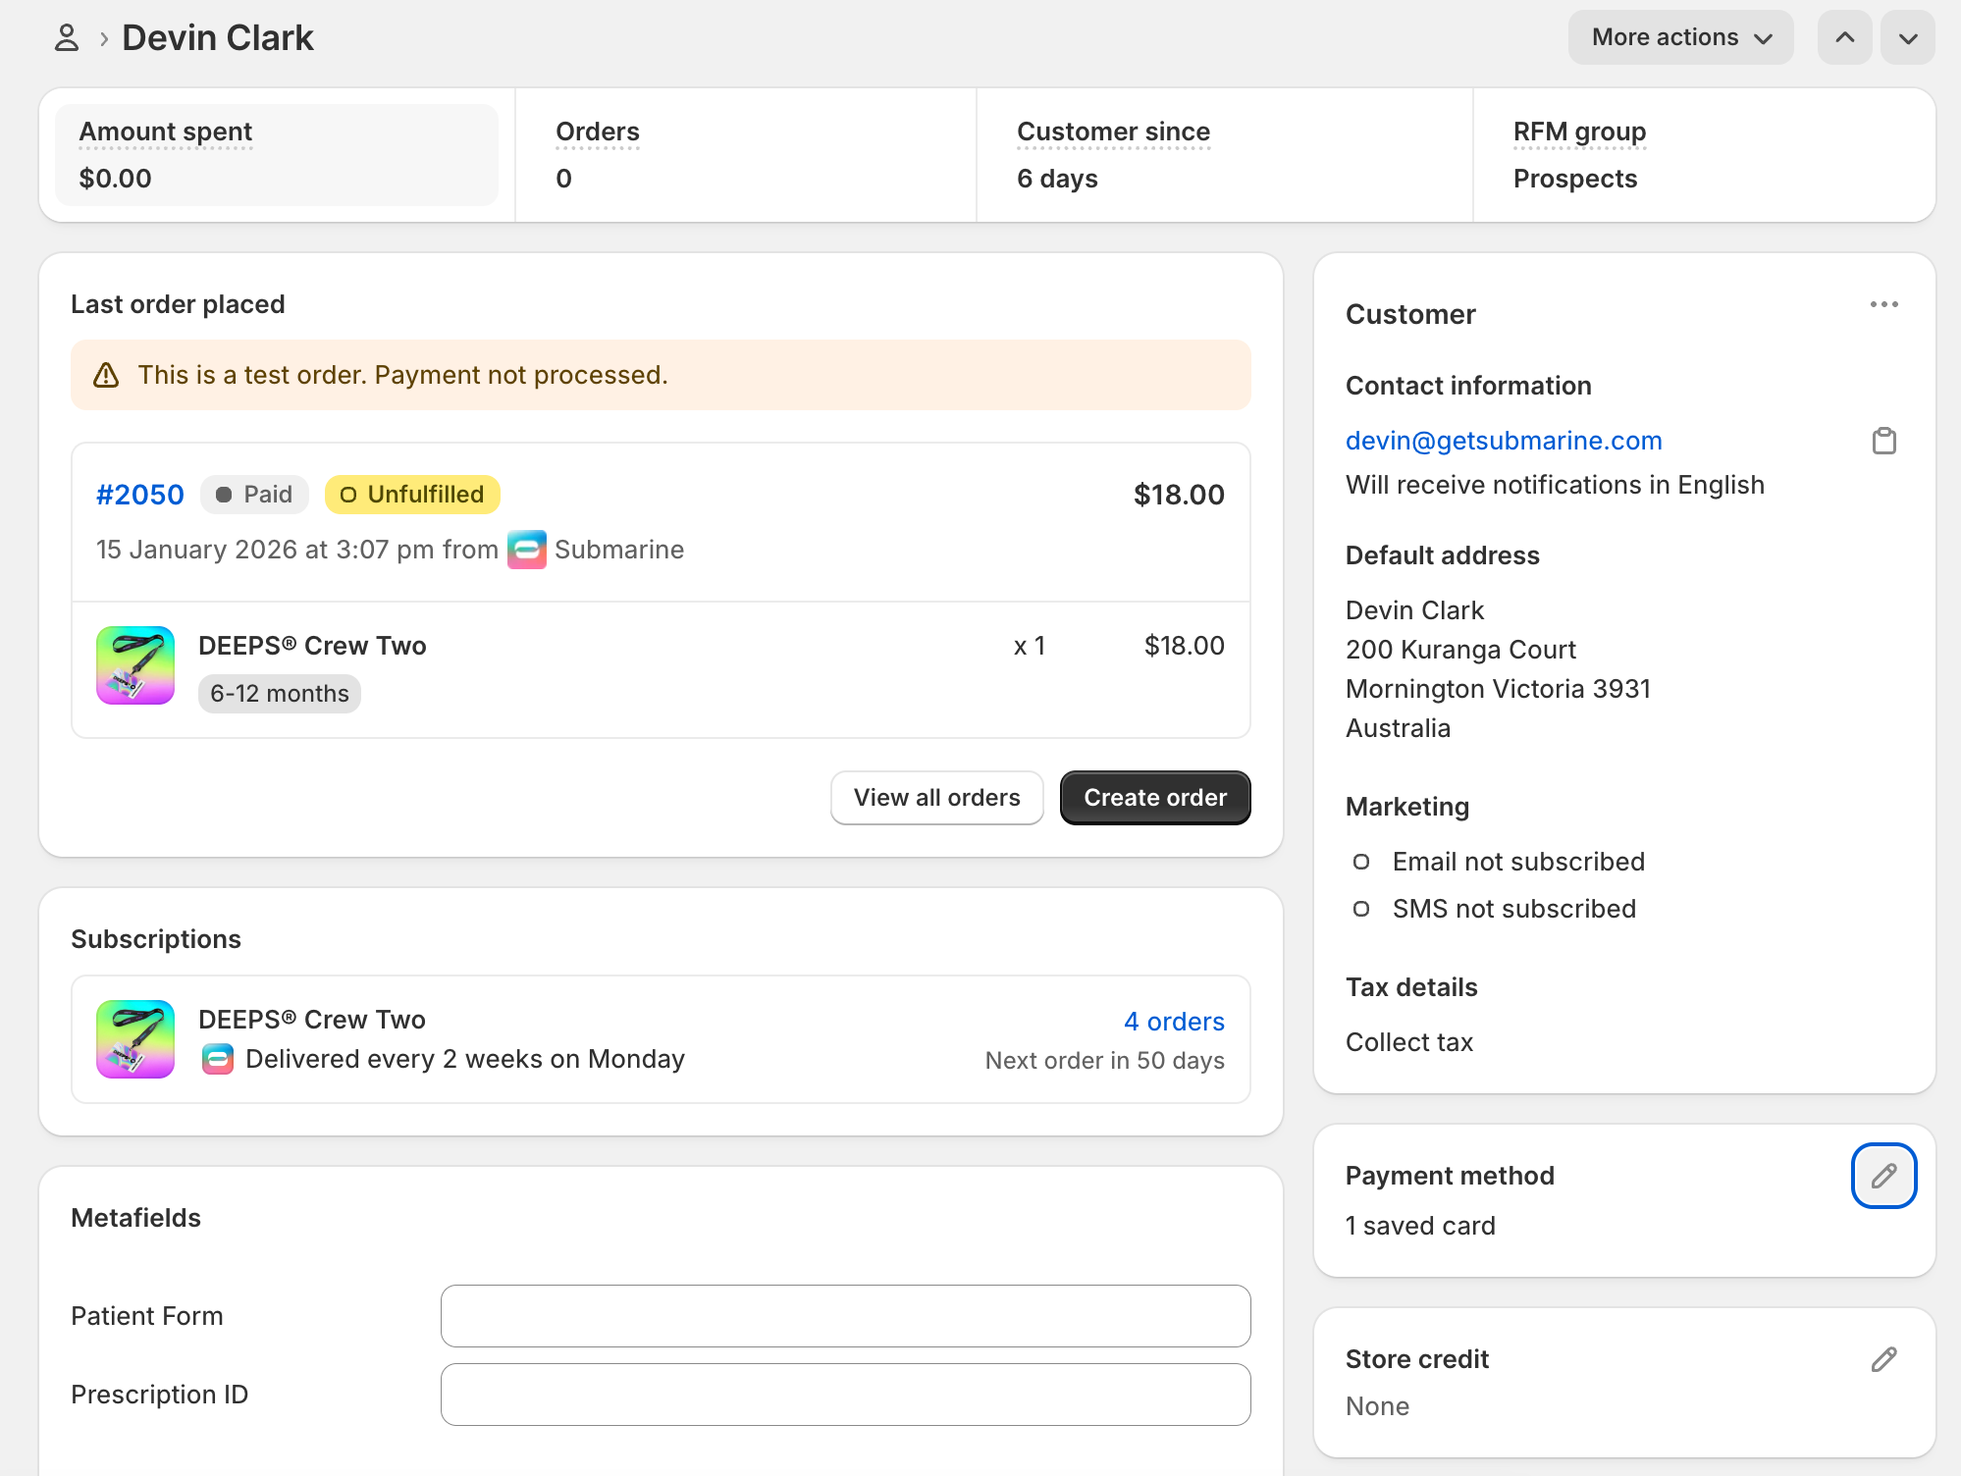Image resolution: width=1961 pixels, height=1476 pixels.
Task: Select the Amount spent metric card
Action: (x=277, y=155)
